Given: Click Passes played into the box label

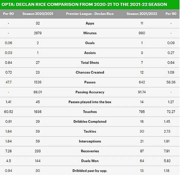Looking at the screenshot, I should coord(90,102).
